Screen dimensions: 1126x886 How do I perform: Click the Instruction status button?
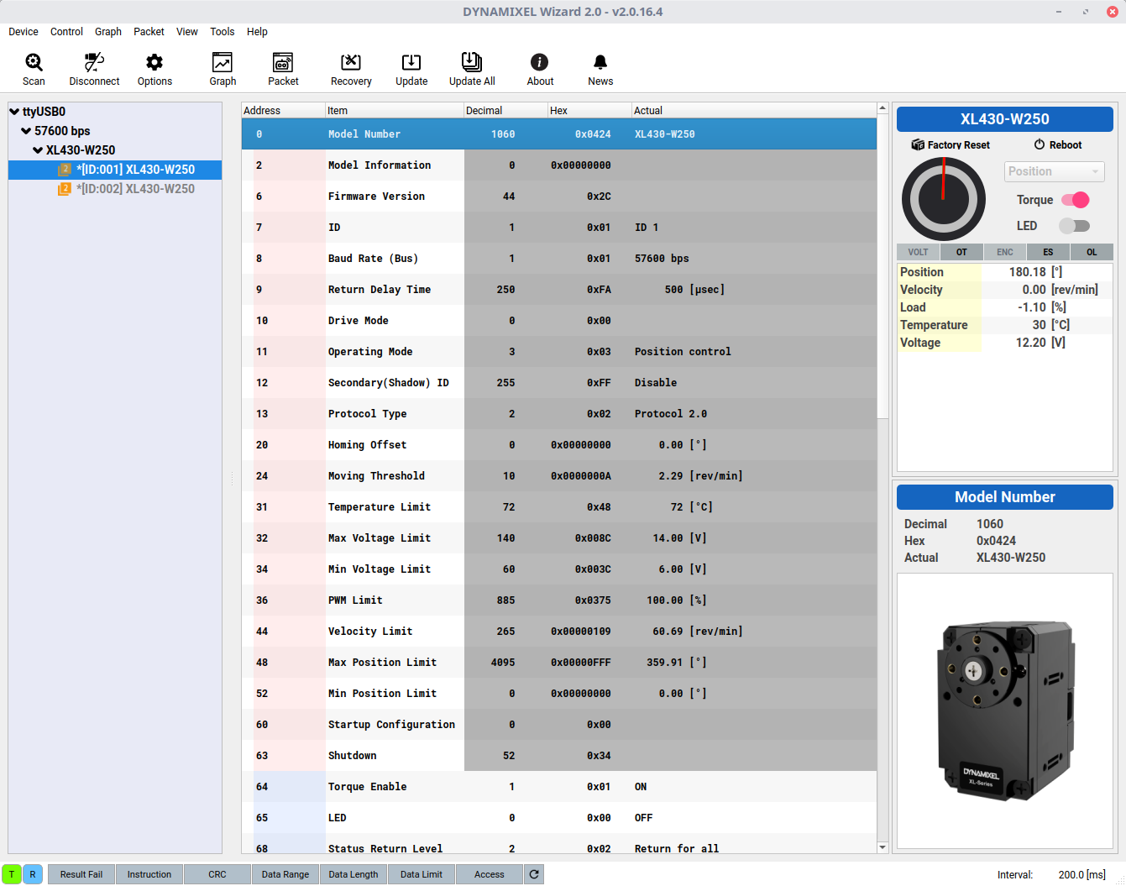point(149,874)
